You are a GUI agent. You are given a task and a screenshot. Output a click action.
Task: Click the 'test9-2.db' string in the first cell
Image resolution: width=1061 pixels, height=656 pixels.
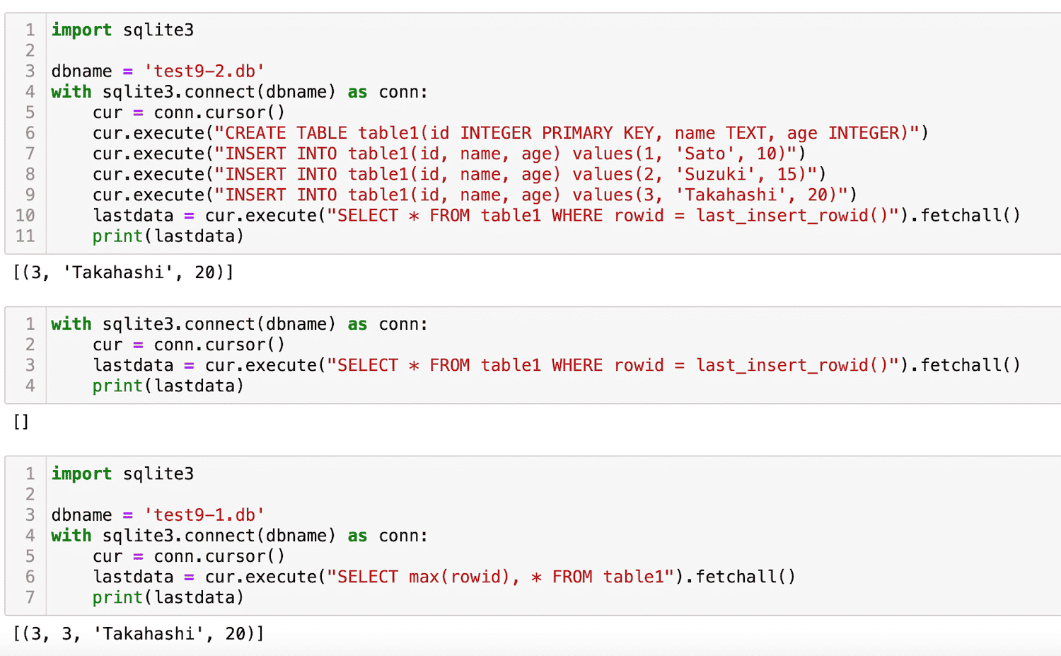(x=204, y=71)
